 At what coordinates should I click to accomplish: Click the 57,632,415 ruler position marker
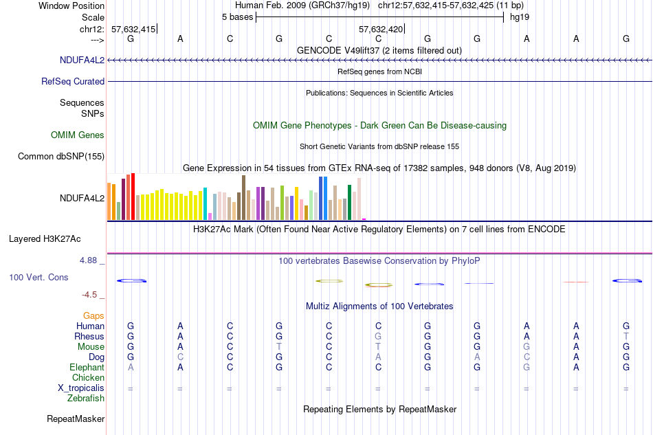pos(133,30)
